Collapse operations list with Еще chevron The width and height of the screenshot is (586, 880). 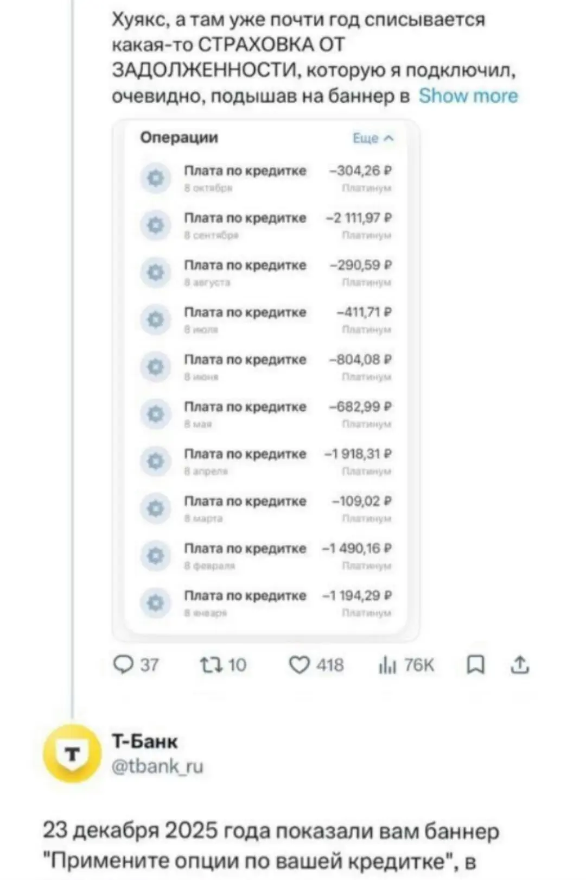click(373, 138)
